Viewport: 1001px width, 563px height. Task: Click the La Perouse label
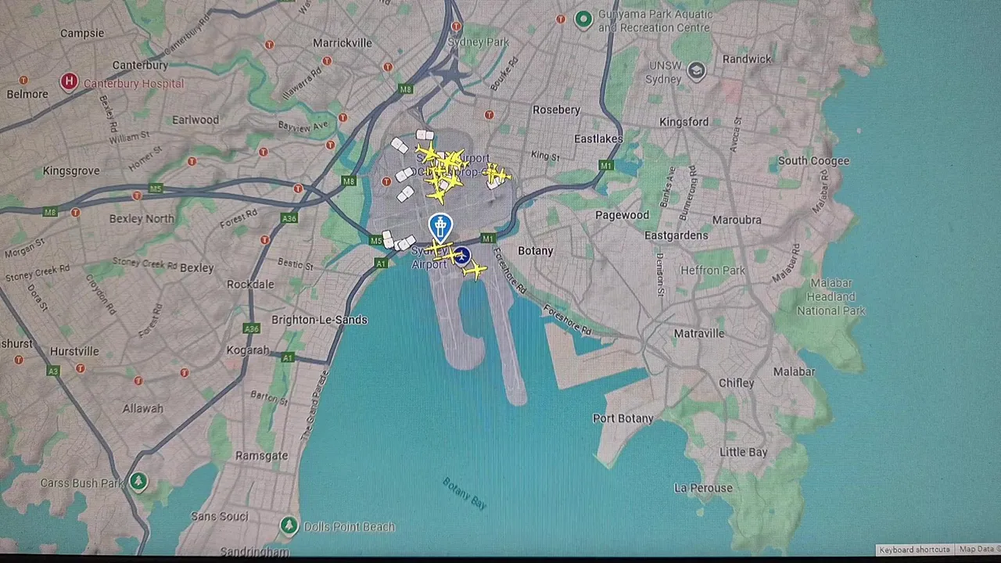(703, 488)
